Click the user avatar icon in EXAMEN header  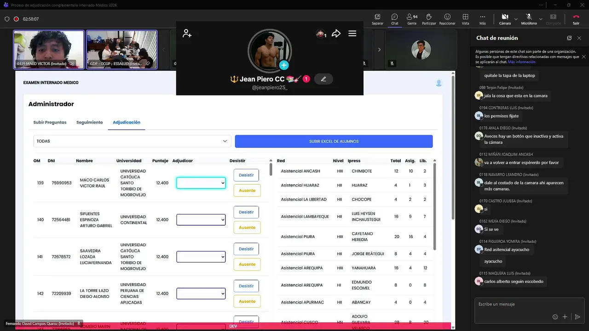439,83
